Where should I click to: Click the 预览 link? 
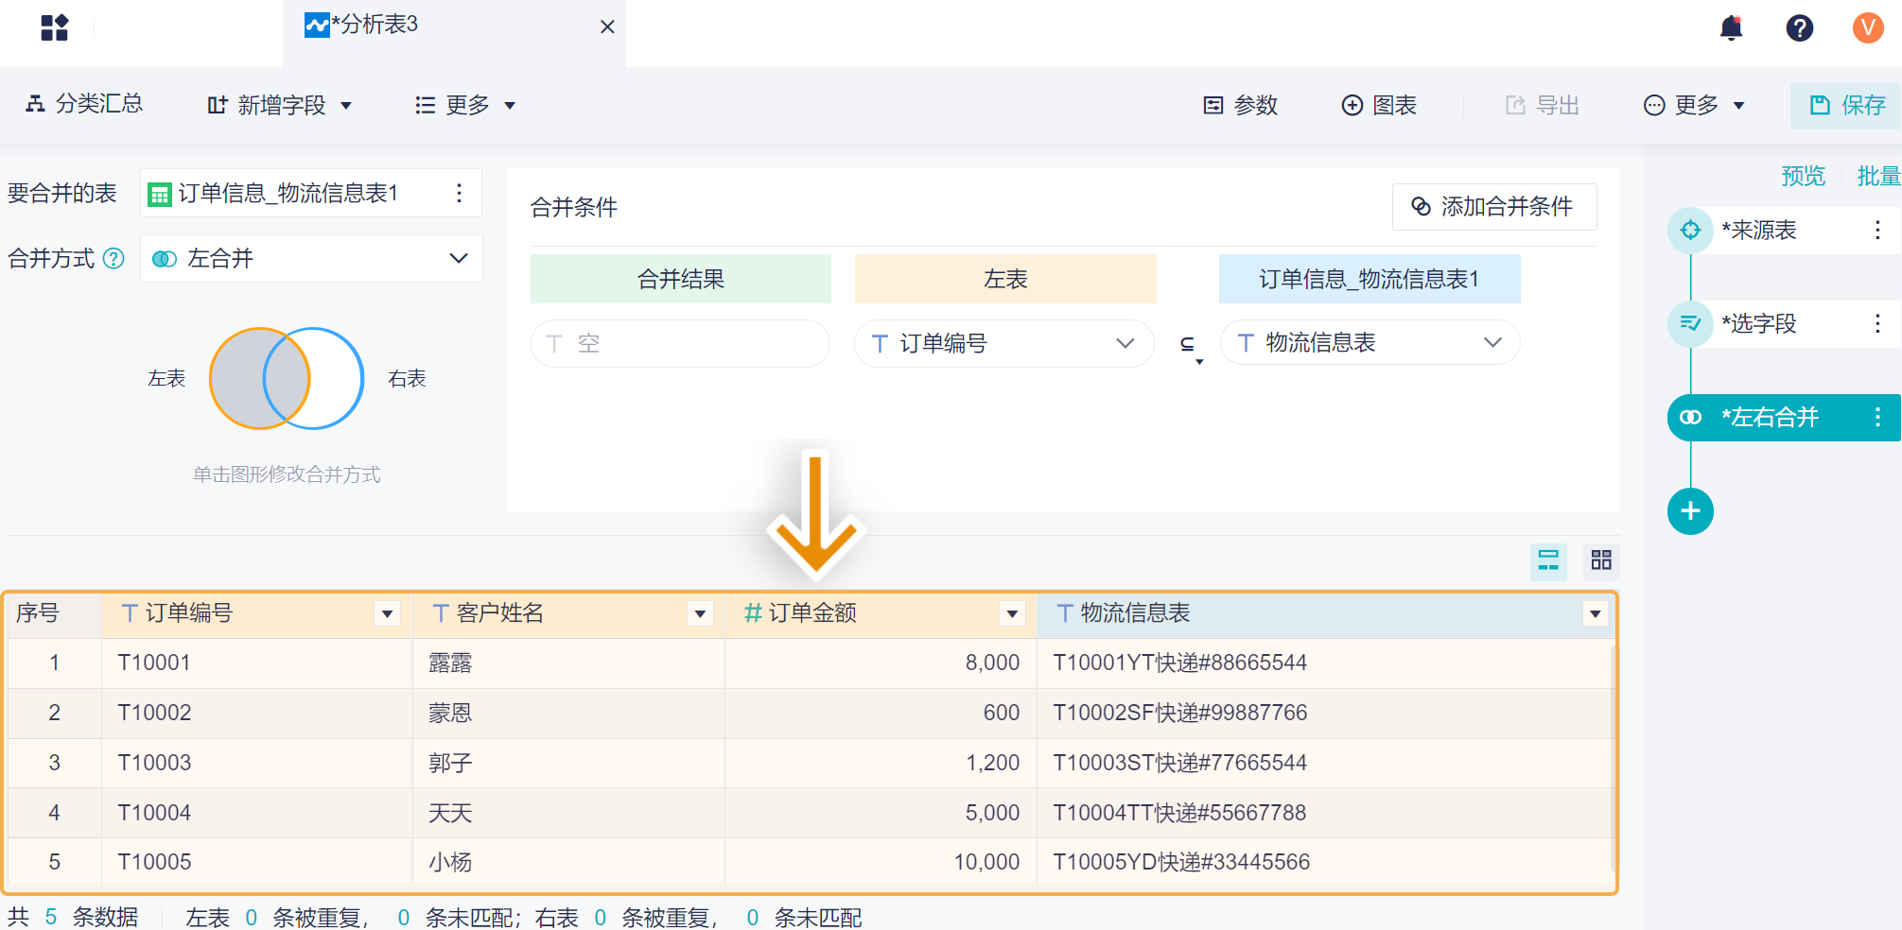pyautogui.click(x=1803, y=176)
